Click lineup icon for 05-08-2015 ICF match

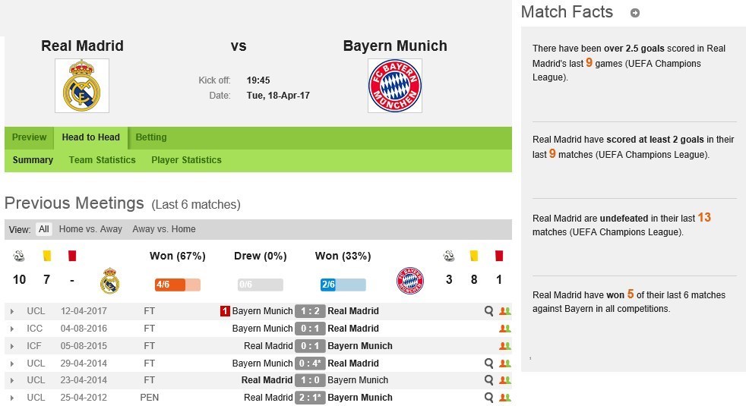click(504, 346)
